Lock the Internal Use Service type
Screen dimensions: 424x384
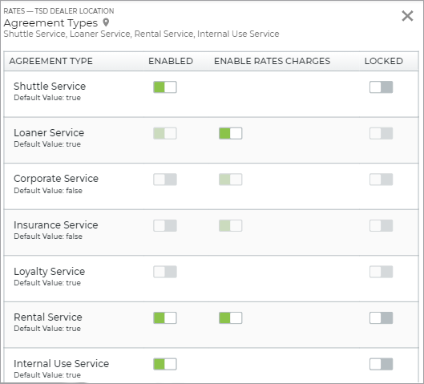coord(381,364)
